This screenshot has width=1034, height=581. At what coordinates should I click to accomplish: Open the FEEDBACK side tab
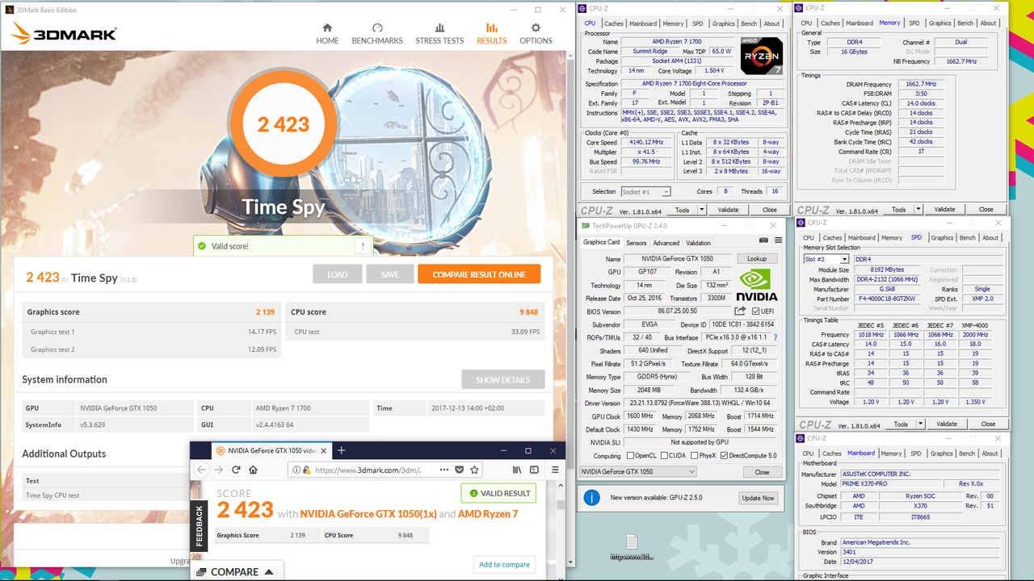(x=200, y=525)
